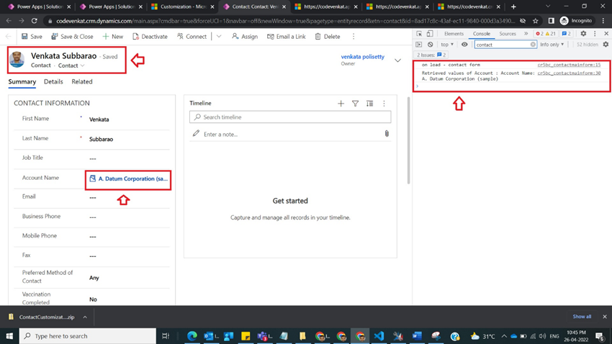Viewport: 612px width, 344px height.
Task: Clear the console
Action: 430,45
